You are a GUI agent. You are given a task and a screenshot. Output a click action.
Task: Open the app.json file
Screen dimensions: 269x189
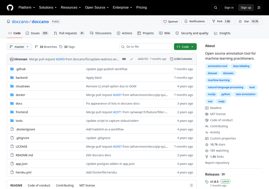pos(22,164)
